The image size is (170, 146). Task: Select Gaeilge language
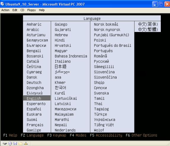(34, 130)
